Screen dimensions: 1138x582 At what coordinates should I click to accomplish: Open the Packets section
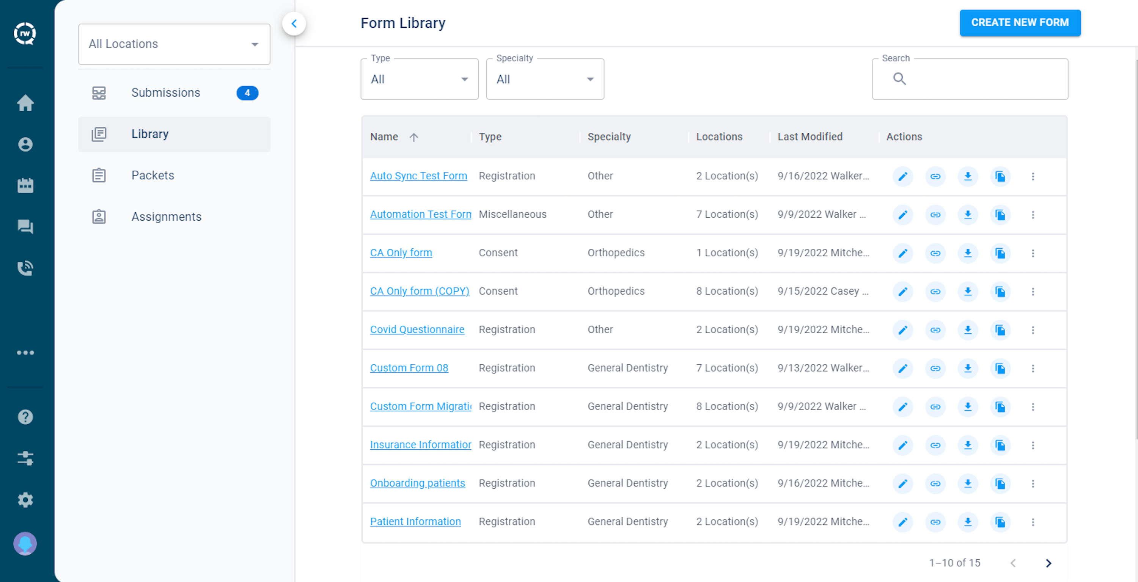pos(174,175)
